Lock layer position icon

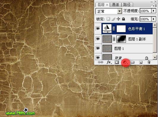coord(118,19)
